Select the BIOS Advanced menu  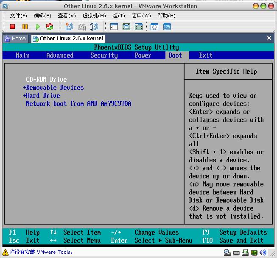(60, 55)
